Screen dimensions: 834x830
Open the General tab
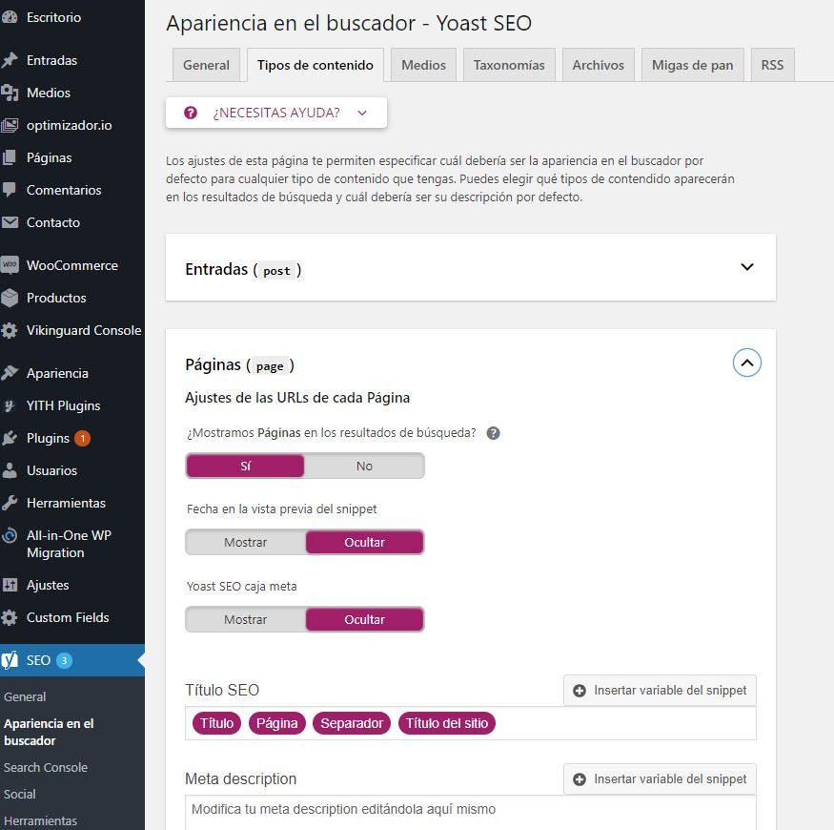[206, 65]
